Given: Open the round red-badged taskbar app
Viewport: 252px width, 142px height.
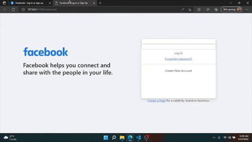Looking at the screenshot, I should (146, 138).
